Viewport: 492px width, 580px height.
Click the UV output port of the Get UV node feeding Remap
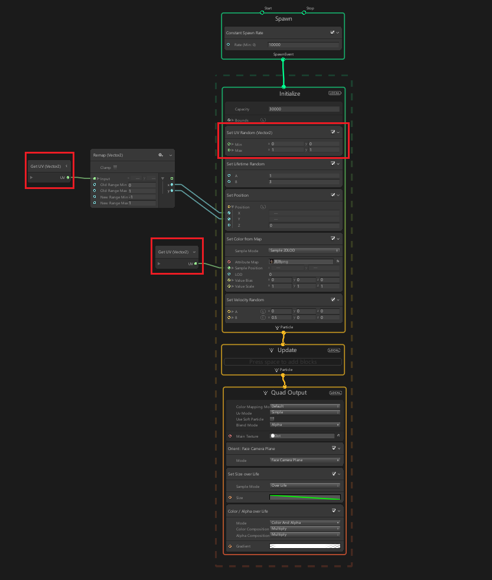point(68,178)
